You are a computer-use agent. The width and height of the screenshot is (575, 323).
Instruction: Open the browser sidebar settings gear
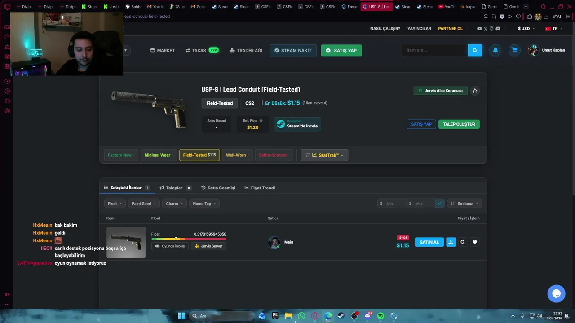(7, 111)
